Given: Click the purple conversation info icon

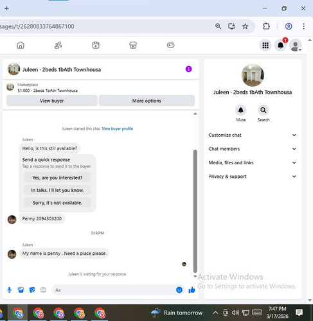Looking at the screenshot, I should (188, 69).
